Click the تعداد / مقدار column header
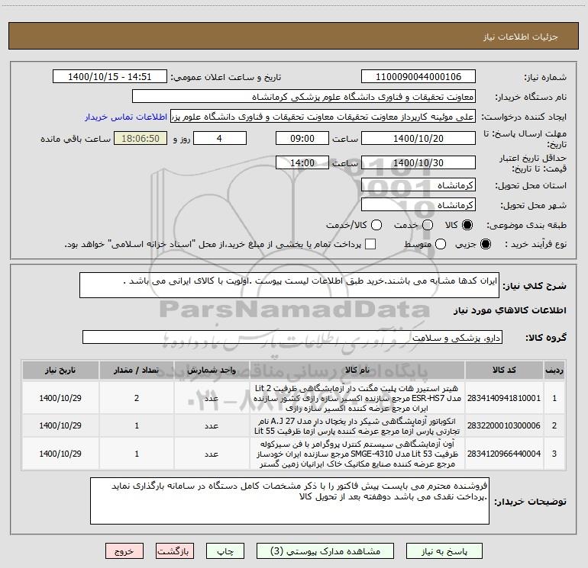Screen dimensions: 588x568 click(x=137, y=371)
